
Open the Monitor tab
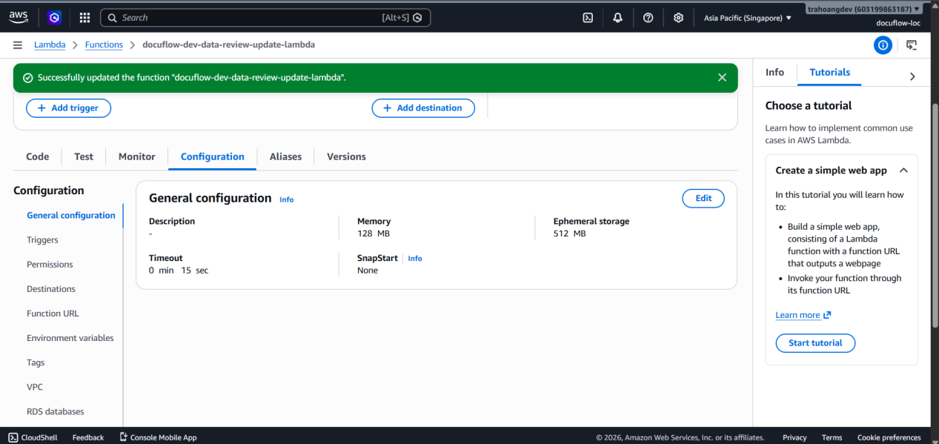pos(137,156)
